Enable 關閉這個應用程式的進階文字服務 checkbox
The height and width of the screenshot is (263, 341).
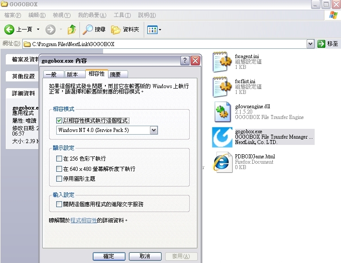click(59, 204)
